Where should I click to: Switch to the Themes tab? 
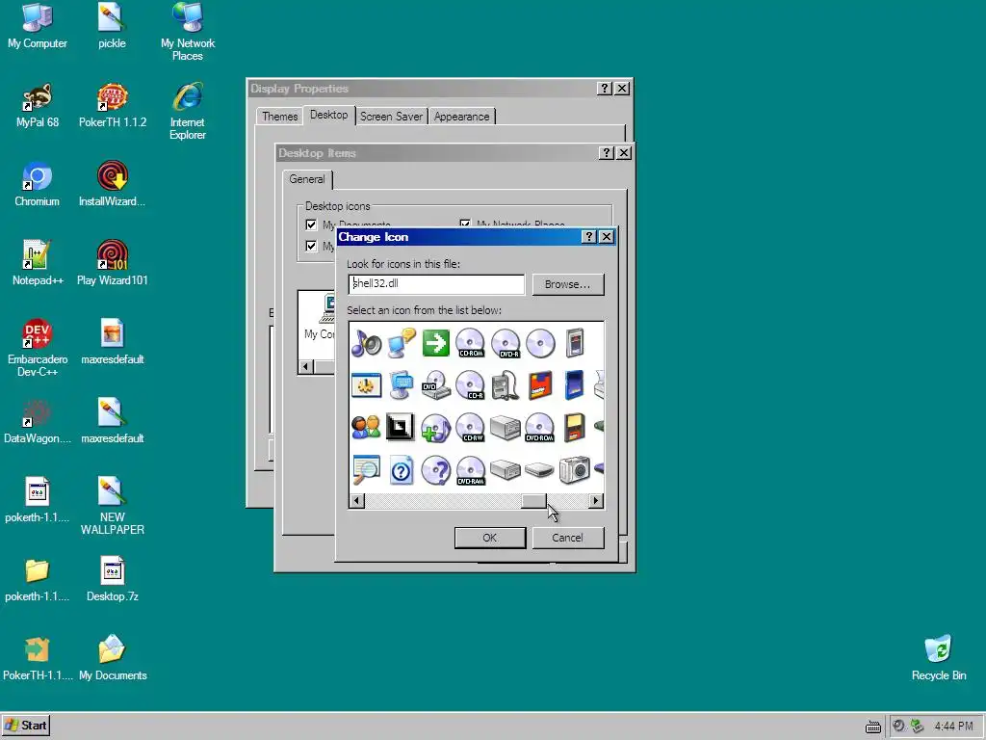(279, 117)
